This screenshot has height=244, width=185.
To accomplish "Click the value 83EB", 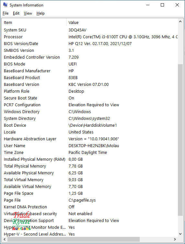I will [x=73, y=78].
